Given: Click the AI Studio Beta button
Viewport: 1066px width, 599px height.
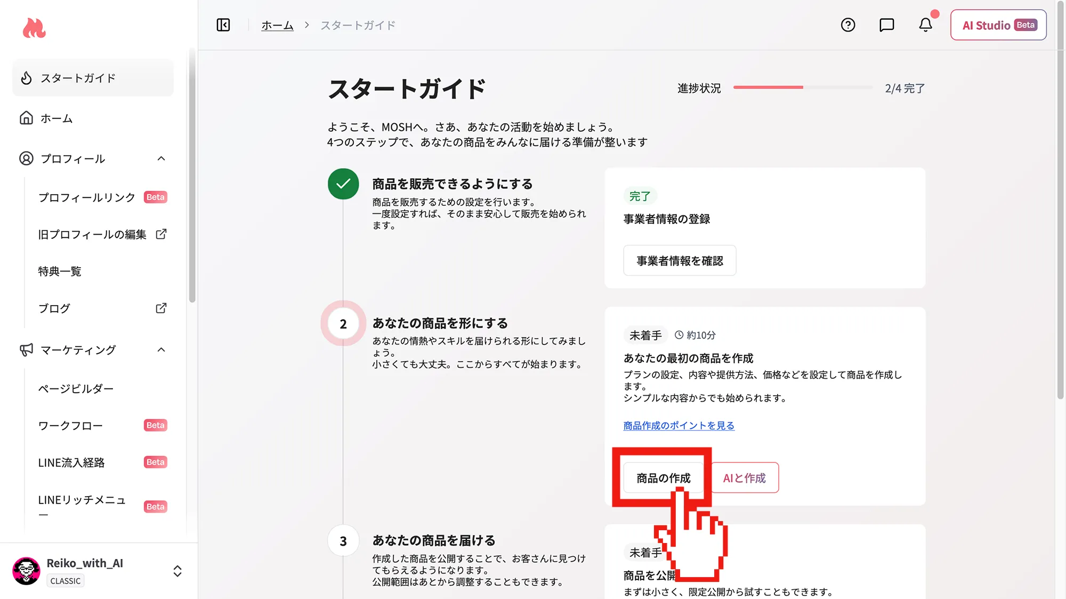Looking at the screenshot, I should point(998,25).
